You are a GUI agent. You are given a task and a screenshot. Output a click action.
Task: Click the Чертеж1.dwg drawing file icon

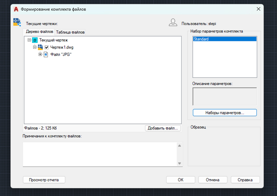tap(40, 47)
